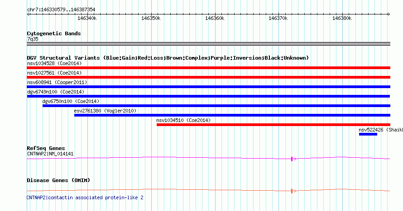Click the Disease Genes (OMIM) track title
403x211 pixels.
[x=58, y=180]
